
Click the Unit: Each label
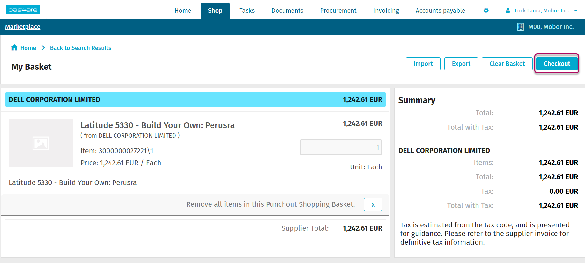366,167
